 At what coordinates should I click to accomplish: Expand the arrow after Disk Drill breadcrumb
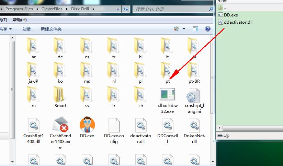coord(93,9)
